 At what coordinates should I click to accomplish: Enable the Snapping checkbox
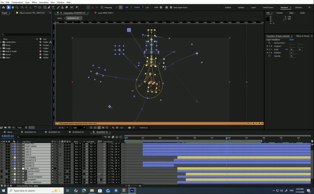point(102,7)
